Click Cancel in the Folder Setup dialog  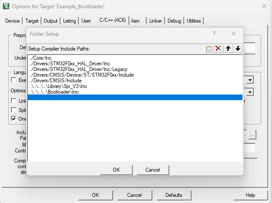click(x=153, y=170)
